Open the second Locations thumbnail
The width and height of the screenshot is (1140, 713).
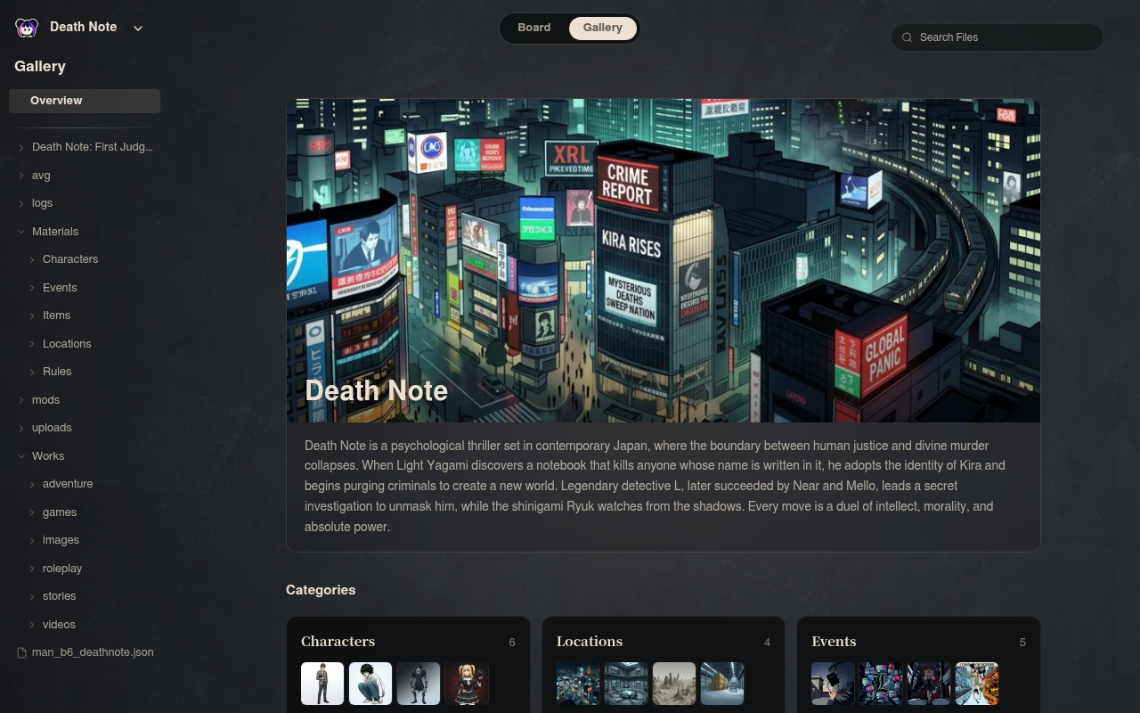(x=626, y=684)
